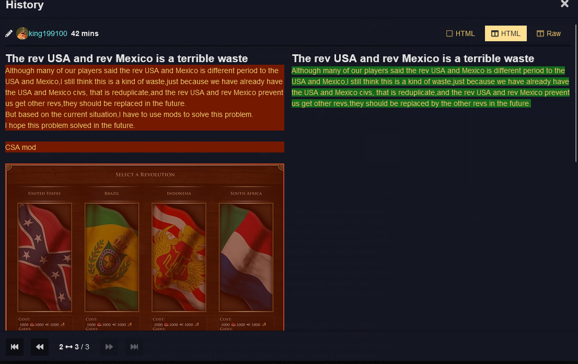Click the Indonesia flag card
The image size is (578, 364).
(179, 257)
